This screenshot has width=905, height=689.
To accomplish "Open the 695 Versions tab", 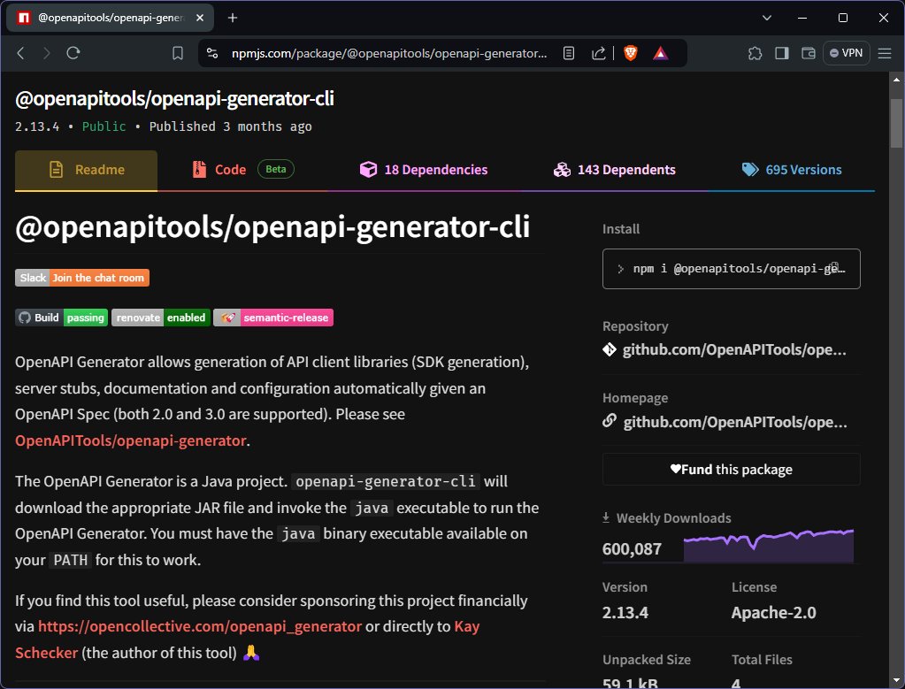I will (x=791, y=170).
